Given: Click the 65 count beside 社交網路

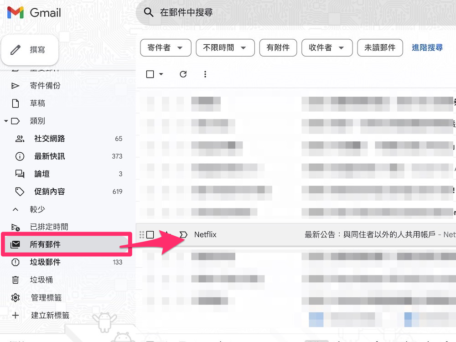Looking at the screenshot, I should (x=119, y=139).
